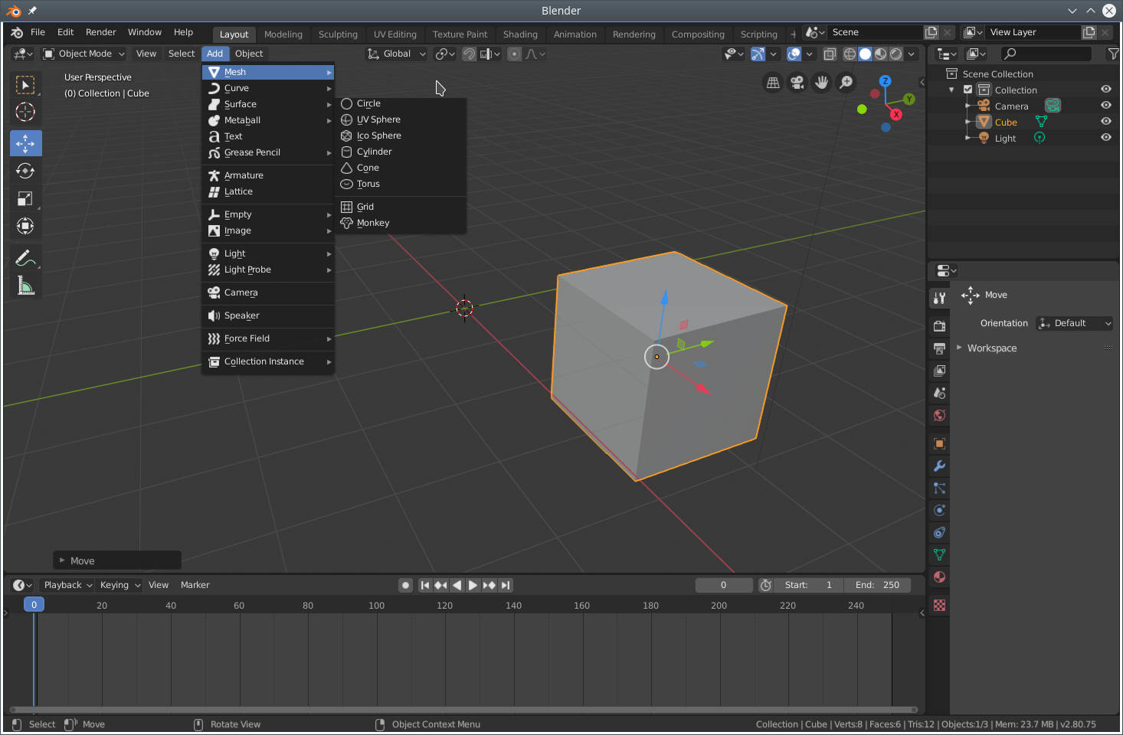Open the Modifier properties tab
The height and width of the screenshot is (735, 1123).
click(x=939, y=466)
